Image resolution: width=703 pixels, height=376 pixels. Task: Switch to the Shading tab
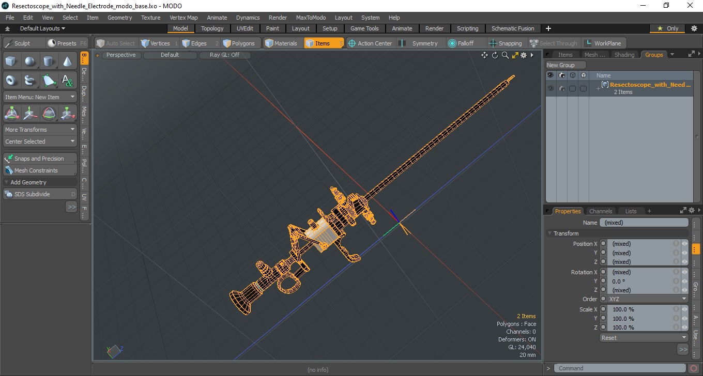tap(624, 55)
